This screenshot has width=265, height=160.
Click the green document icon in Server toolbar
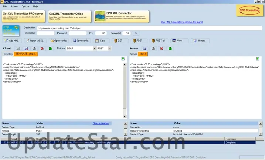170,49
